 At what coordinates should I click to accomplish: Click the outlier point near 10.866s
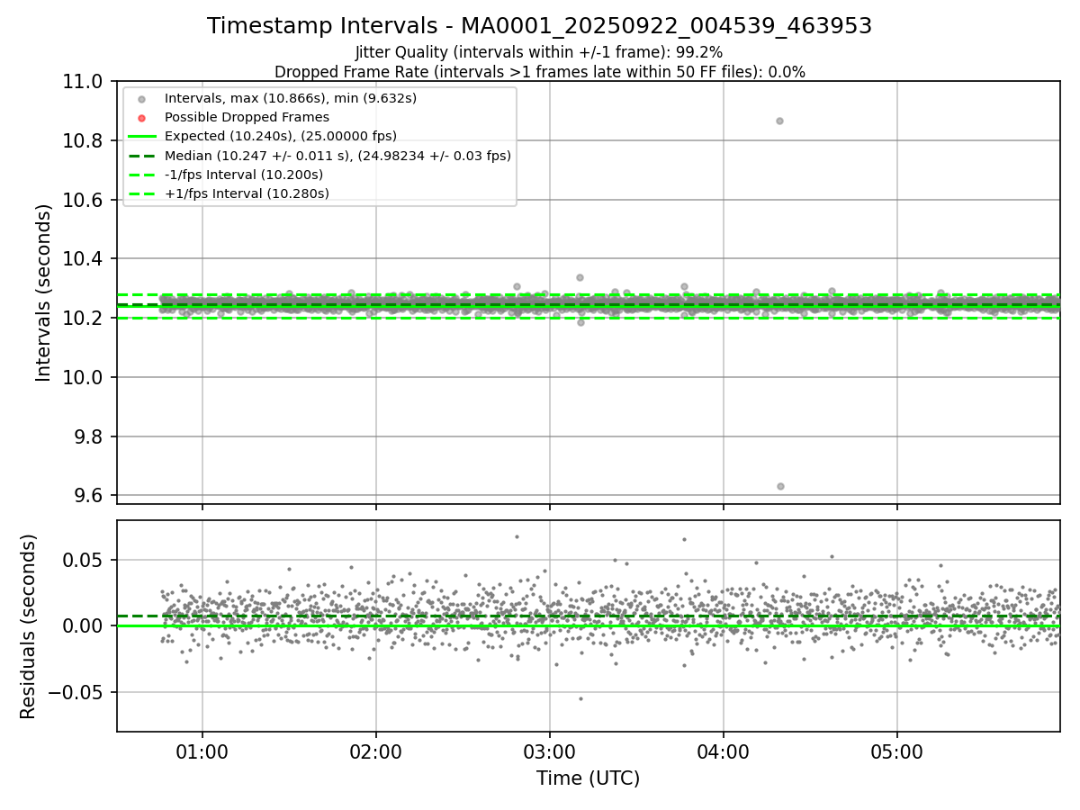coord(779,121)
